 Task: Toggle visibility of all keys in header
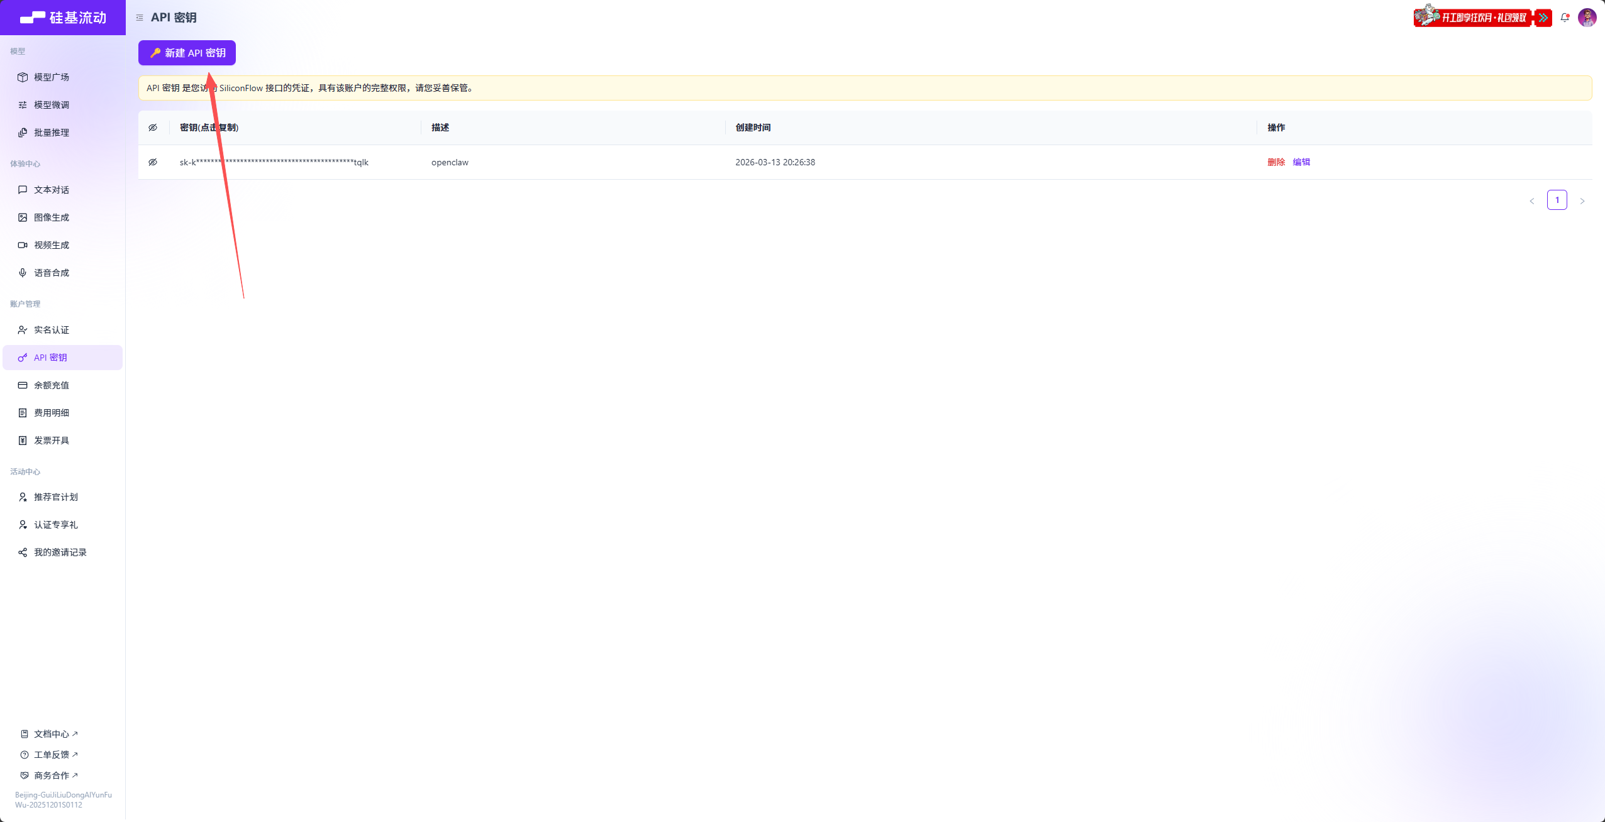tap(153, 128)
